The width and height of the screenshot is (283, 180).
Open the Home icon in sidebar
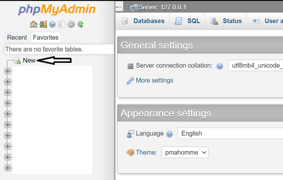pyautogui.click(x=33, y=24)
